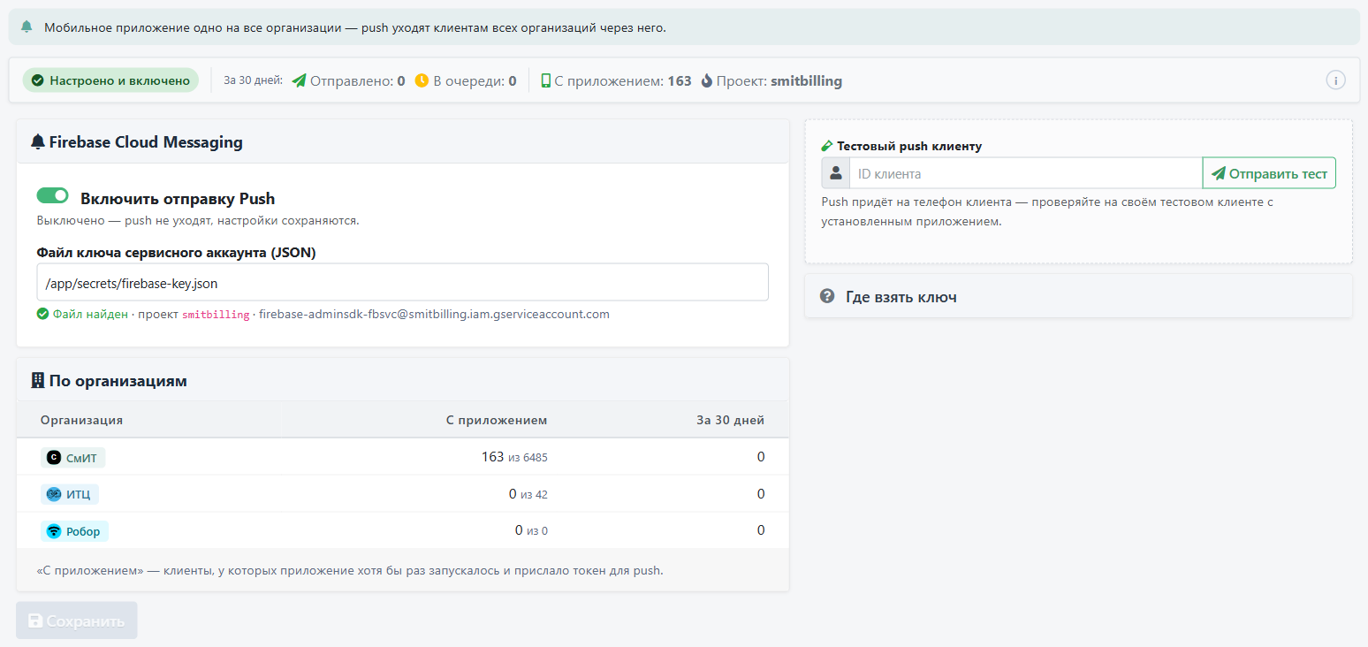Click the clock icon beside В очереди
The image size is (1368, 647).
(x=422, y=80)
